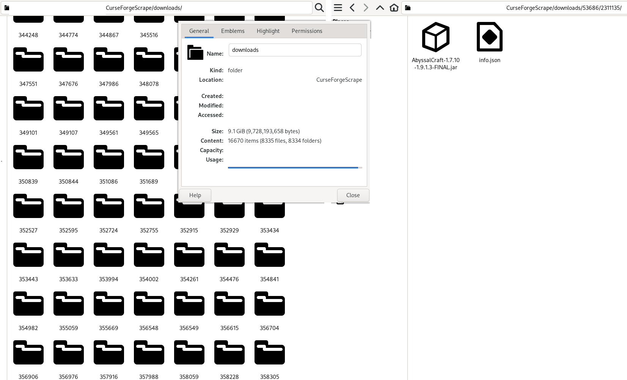Go forward using the right arrow icon
Image resolution: width=627 pixels, height=380 pixels.
366,8
